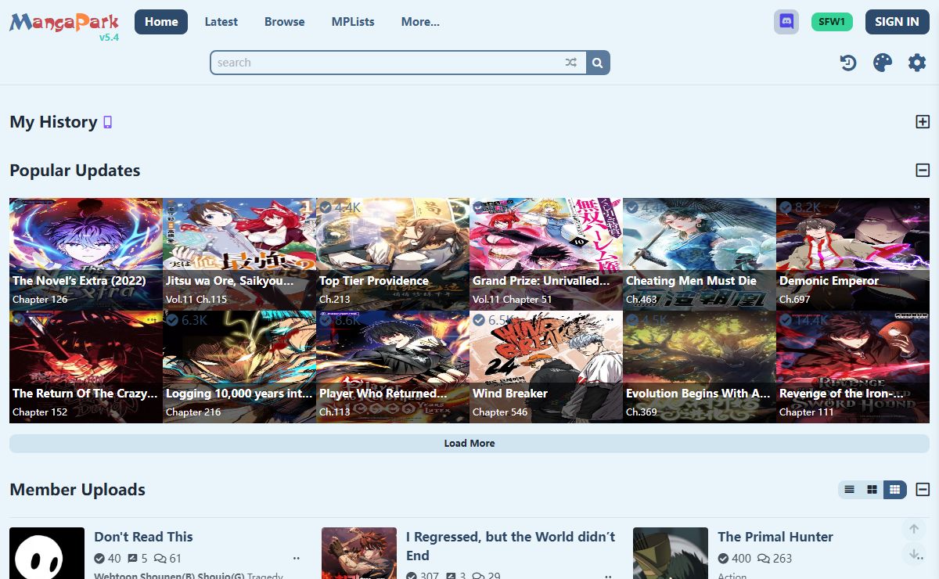Open Ch.697 of Demonic Emperor
Viewport: 939px width, 579px height.
pos(796,300)
